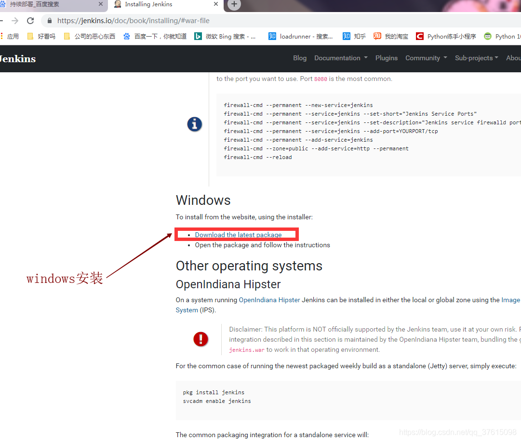Screen dimensions: 521x441
Task: Follow the OpenIndiana Hipster link
Action: pyautogui.click(x=269, y=300)
